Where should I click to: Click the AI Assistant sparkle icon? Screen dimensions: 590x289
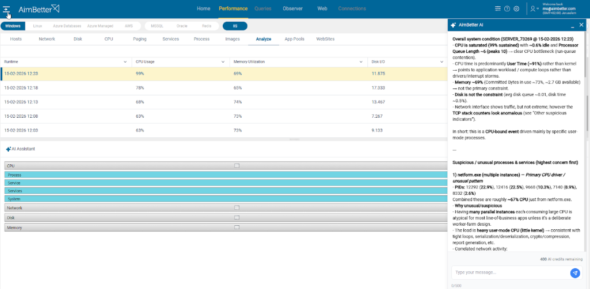[x=7, y=149]
